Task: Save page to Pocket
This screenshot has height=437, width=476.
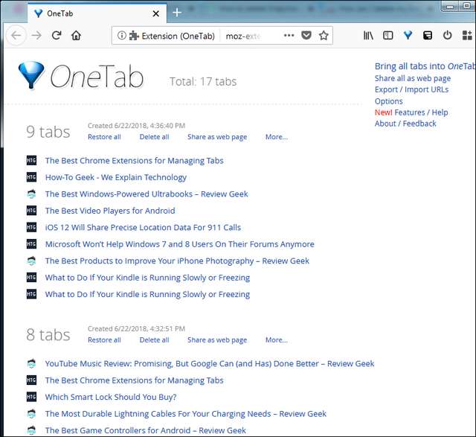Action: coord(306,36)
